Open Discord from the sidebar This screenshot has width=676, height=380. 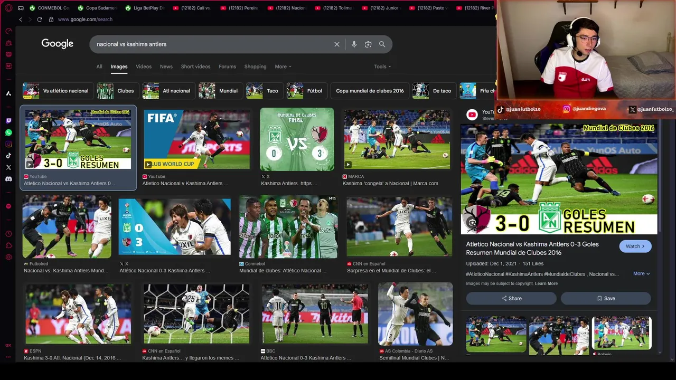[8, 179]
